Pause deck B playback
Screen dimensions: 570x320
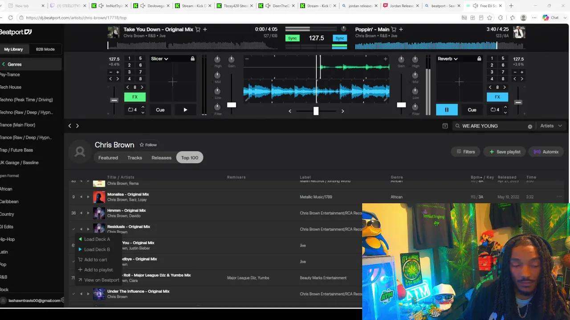447,110
